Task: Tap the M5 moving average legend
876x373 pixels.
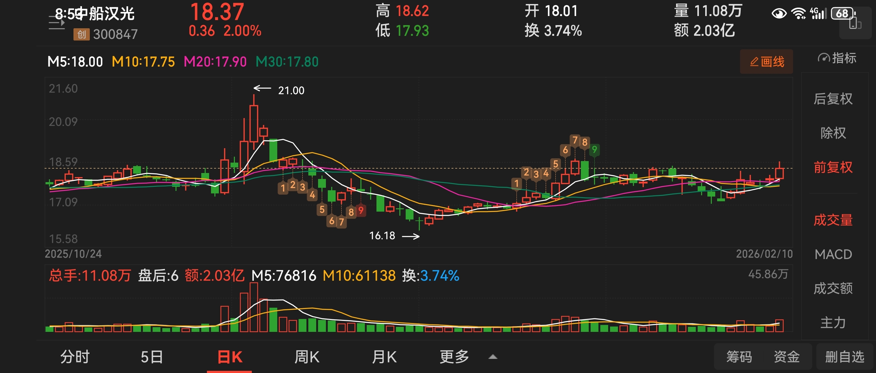Action: (x=75, y=62)
